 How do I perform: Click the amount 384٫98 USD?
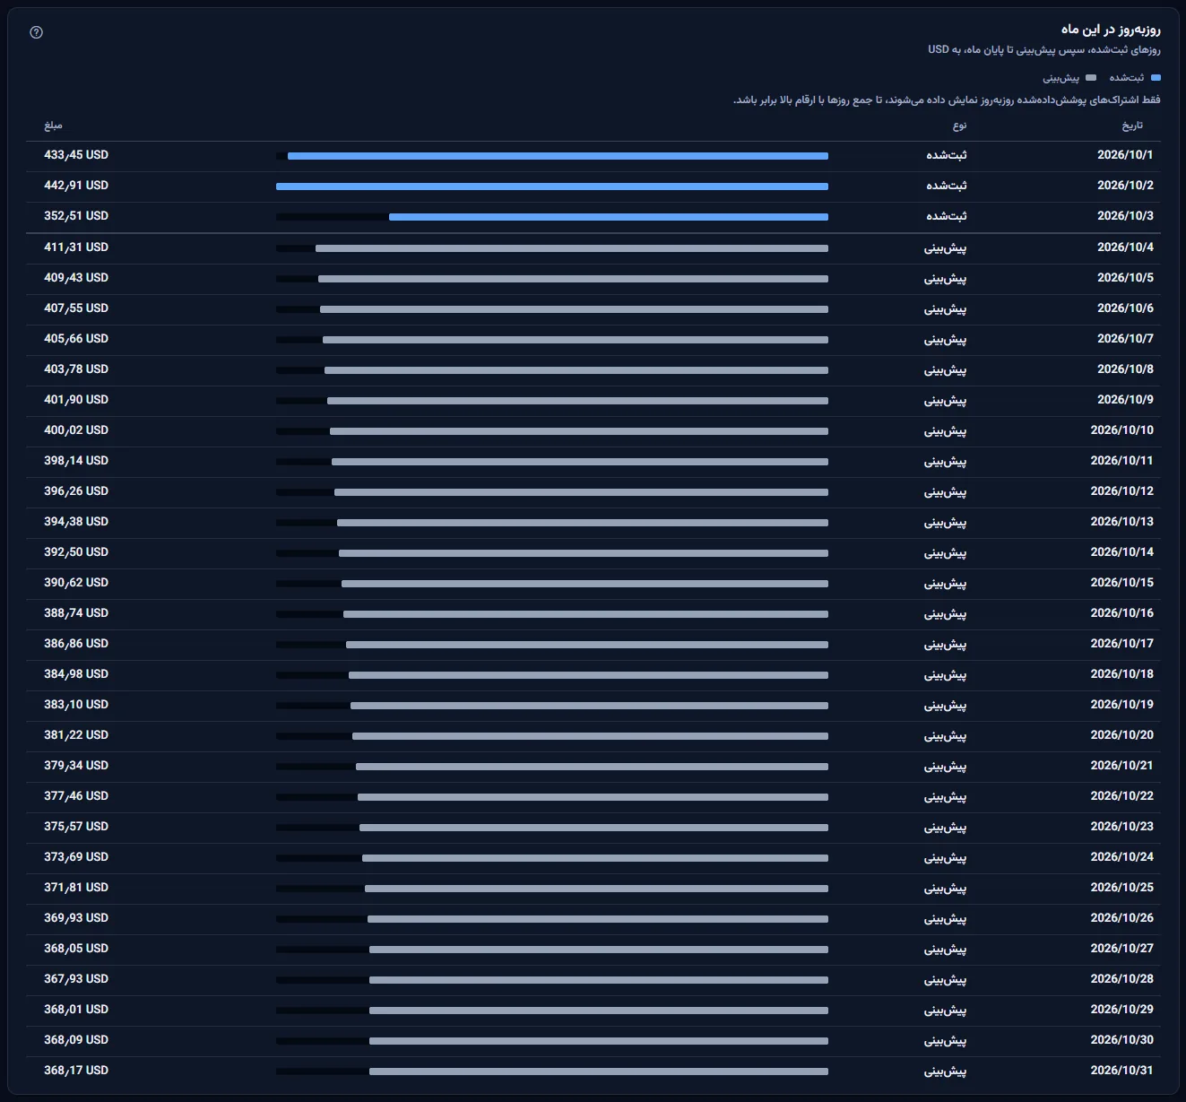coord(76,674)
